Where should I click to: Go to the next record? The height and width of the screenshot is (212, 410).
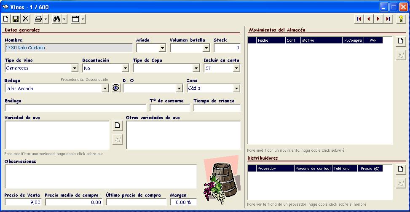[x=378, y=19]
